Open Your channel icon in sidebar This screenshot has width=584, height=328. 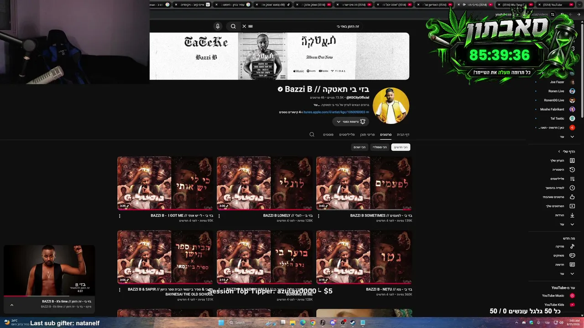tap(572, 160)
